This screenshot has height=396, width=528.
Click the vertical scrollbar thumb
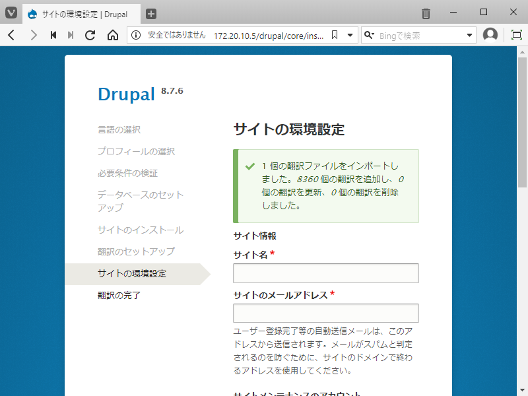click(522, 122)
